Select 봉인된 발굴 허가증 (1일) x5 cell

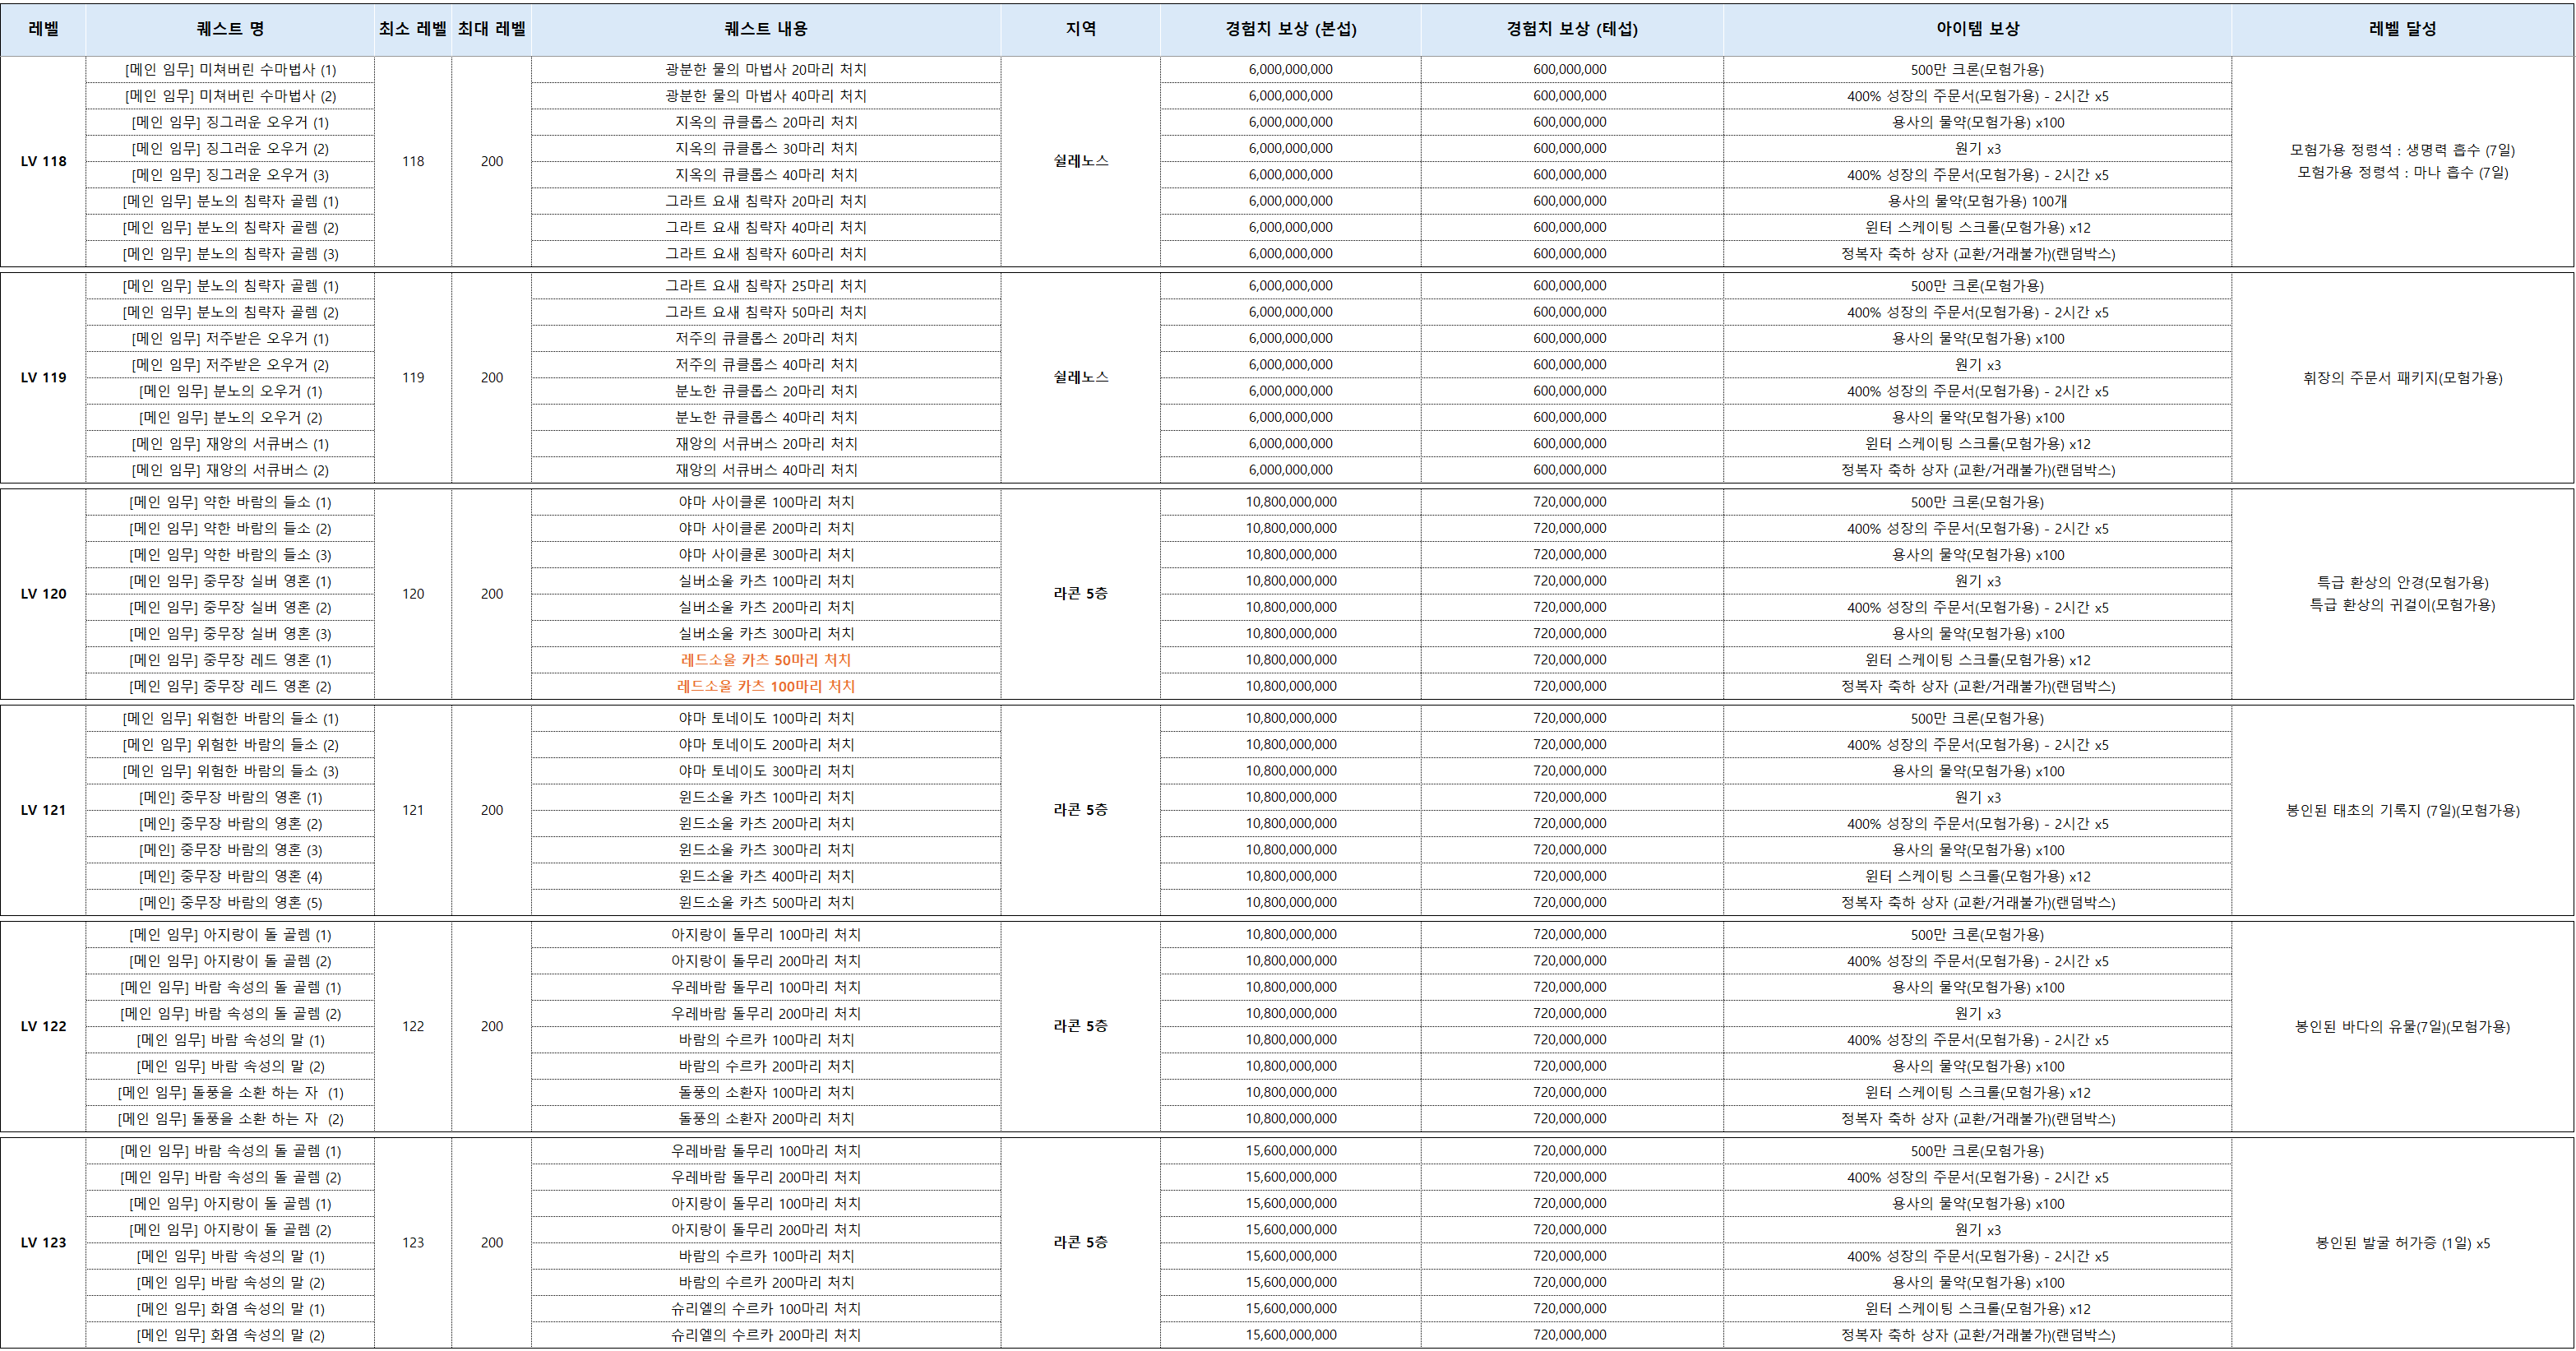tap(2402, 1243)
